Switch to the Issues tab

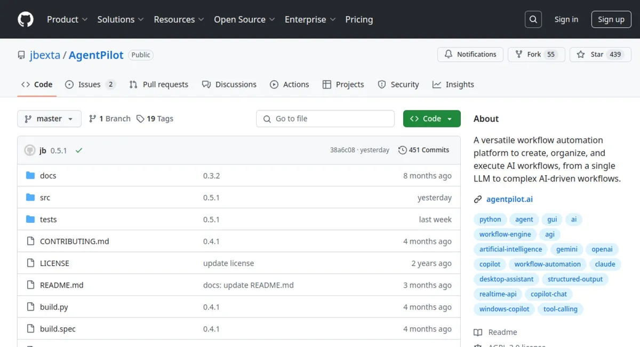click(90, 84)
